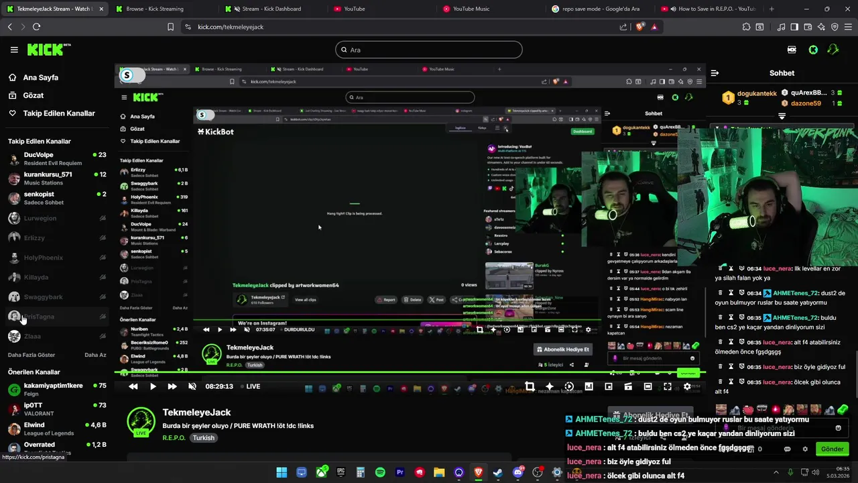Image resolution: width=858 pixels, height=483 pixels.
Task: Launch Leo AI sparkle icon in the toolbar
Action: point(821,27)
